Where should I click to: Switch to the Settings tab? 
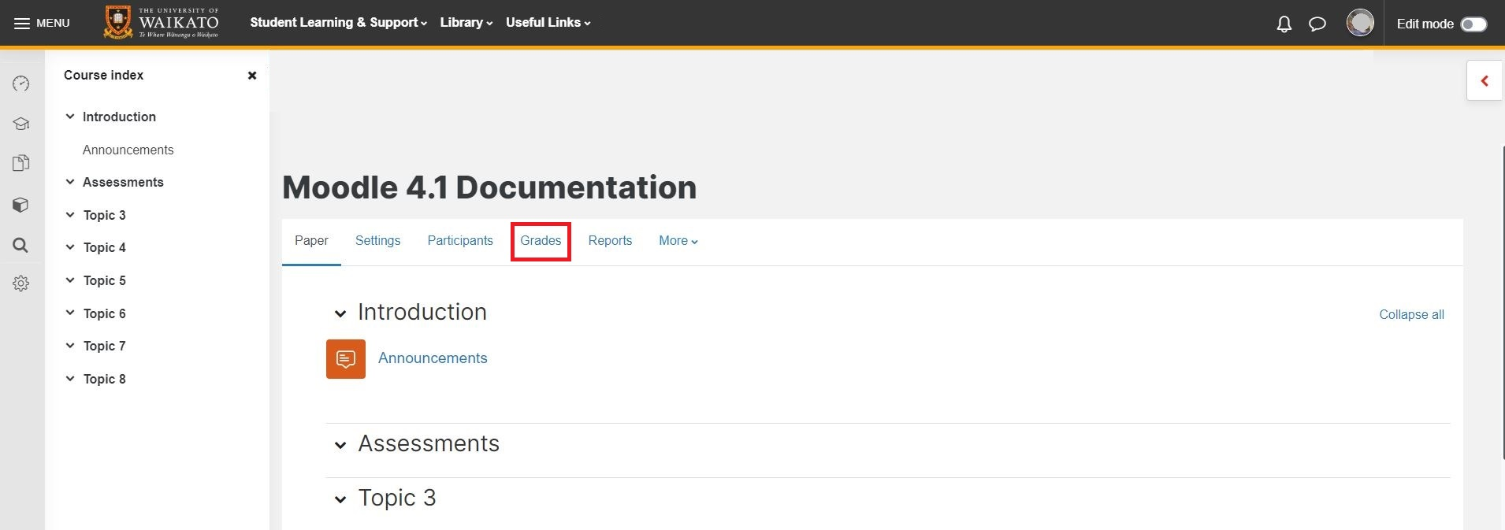(377, 241)
